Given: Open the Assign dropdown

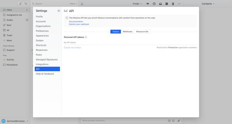Looking at the screenshot, I should pos(137,4).
